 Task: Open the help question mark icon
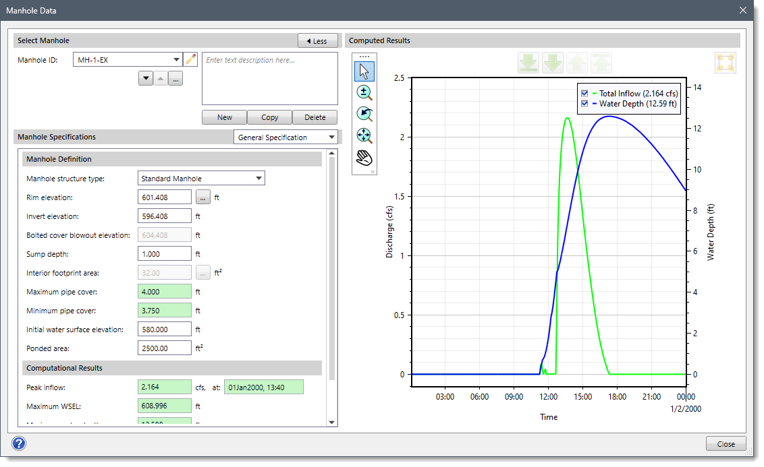pos(19,443)
